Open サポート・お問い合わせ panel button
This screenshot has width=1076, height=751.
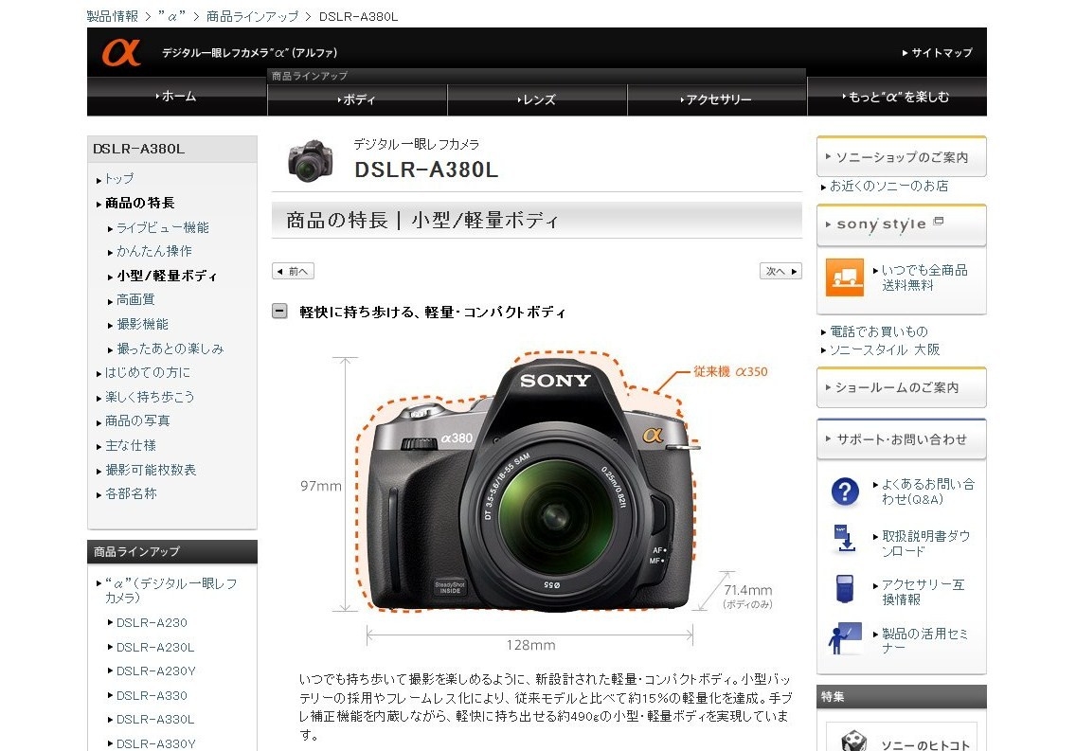tap(901, 438)
